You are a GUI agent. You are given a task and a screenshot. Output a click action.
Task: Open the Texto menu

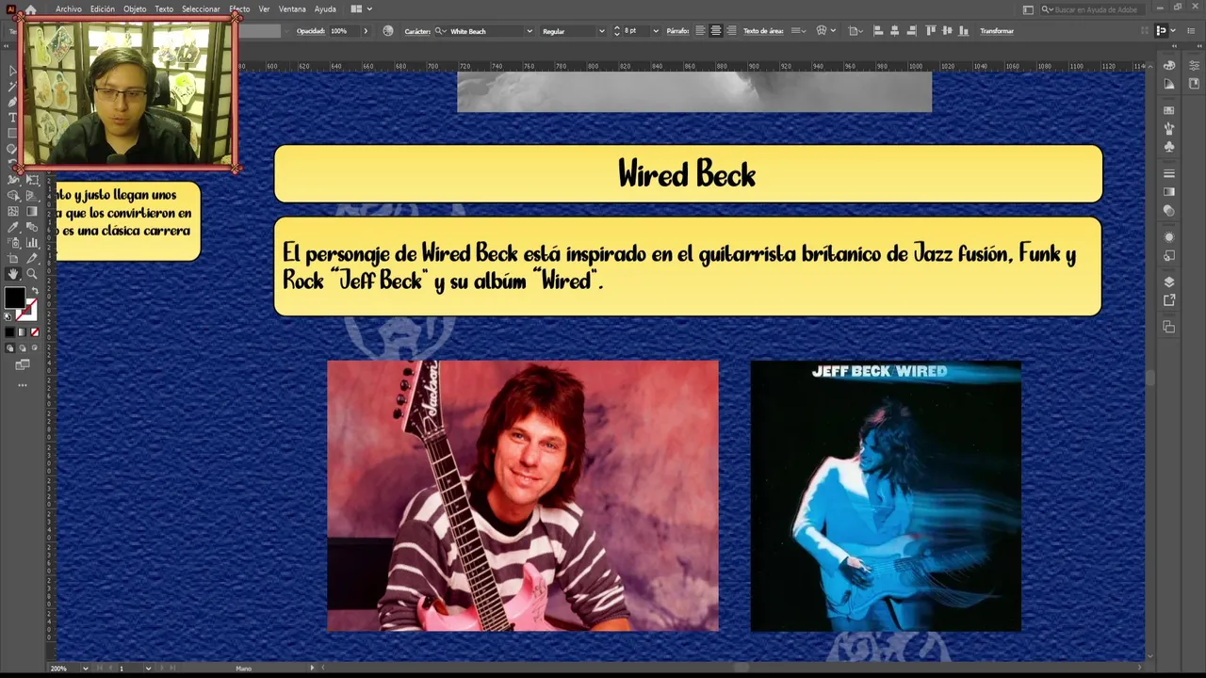(164, 8)
